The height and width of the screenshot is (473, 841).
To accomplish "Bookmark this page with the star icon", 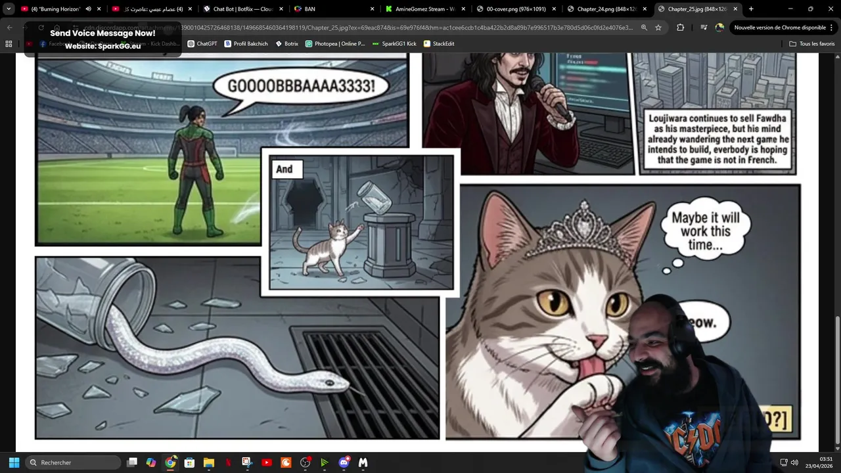I will (x=658, y=28).
